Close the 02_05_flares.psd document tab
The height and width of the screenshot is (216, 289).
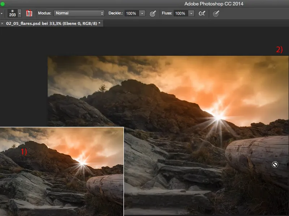point(3,23)
